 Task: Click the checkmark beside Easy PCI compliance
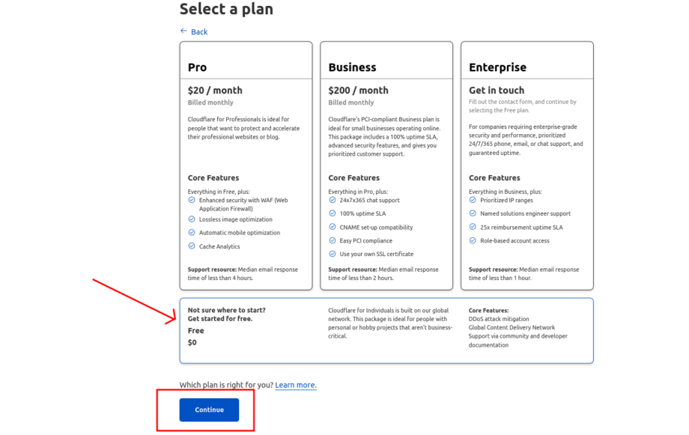(333, 240)
